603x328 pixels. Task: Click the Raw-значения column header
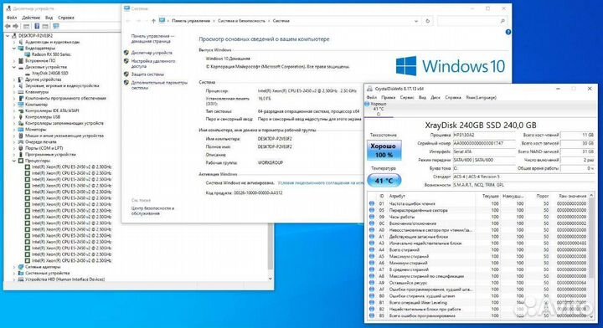pos(573,196)
